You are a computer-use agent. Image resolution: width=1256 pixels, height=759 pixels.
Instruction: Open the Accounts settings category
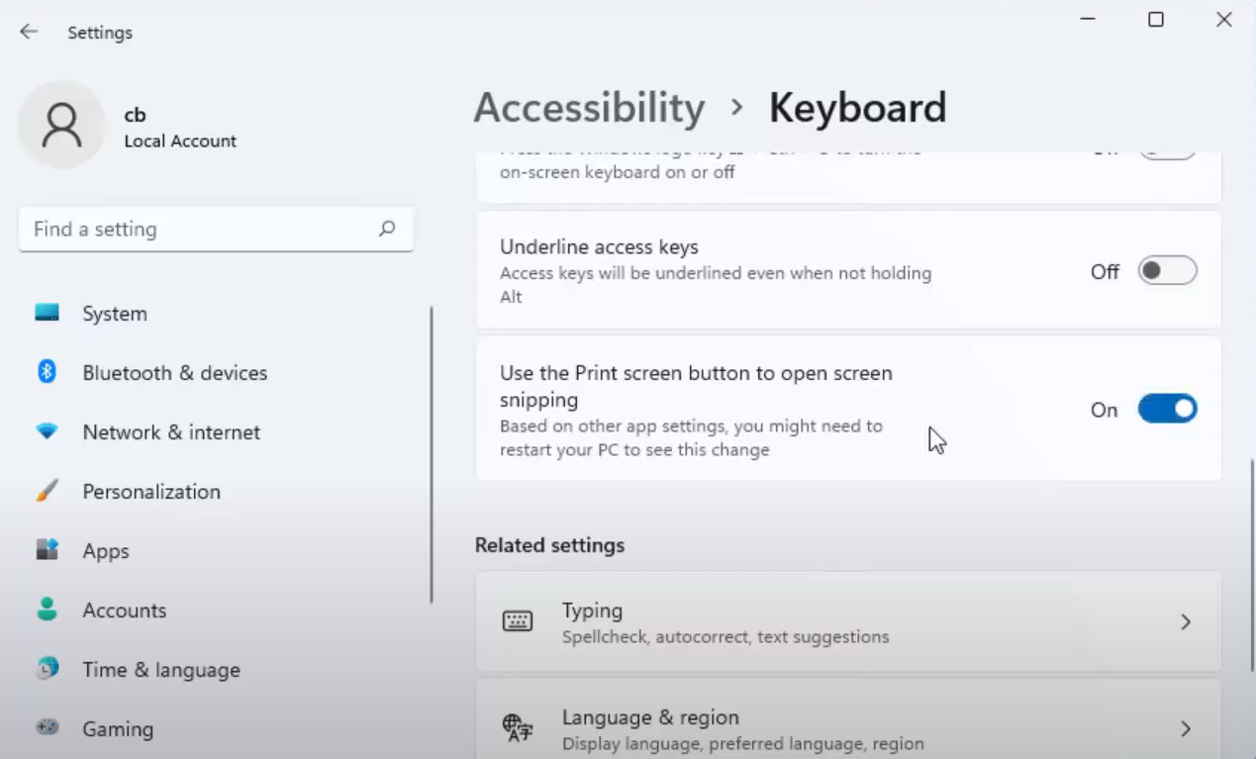(124, 611)
